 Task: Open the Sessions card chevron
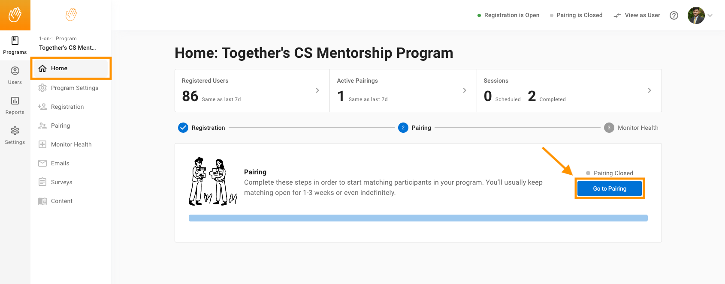(649, 90)
